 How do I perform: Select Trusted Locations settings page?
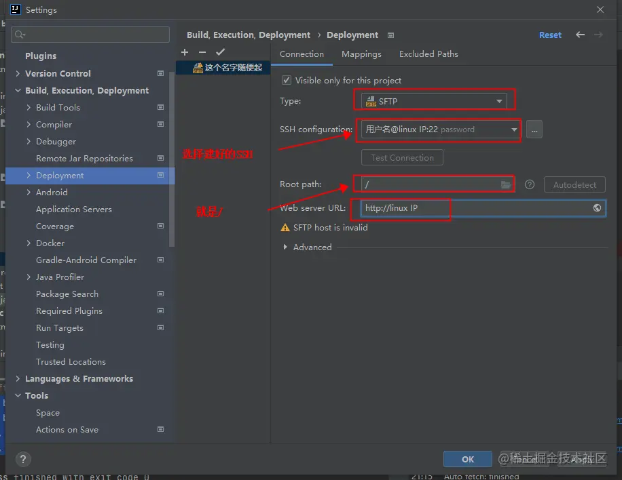point(71,361)
